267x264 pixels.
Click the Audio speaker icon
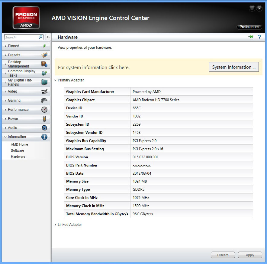coord(44,128)
